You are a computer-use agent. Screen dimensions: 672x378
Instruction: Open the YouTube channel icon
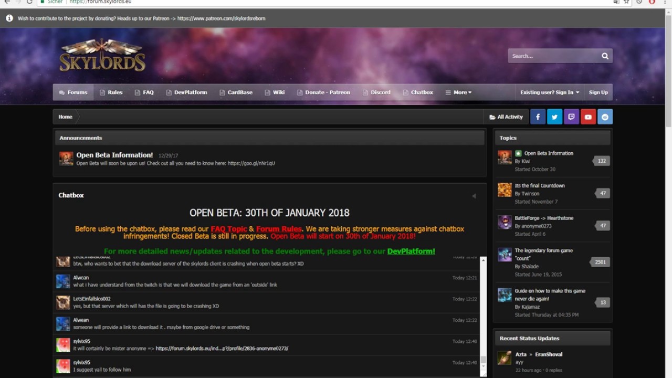click(x=588, y=117)
